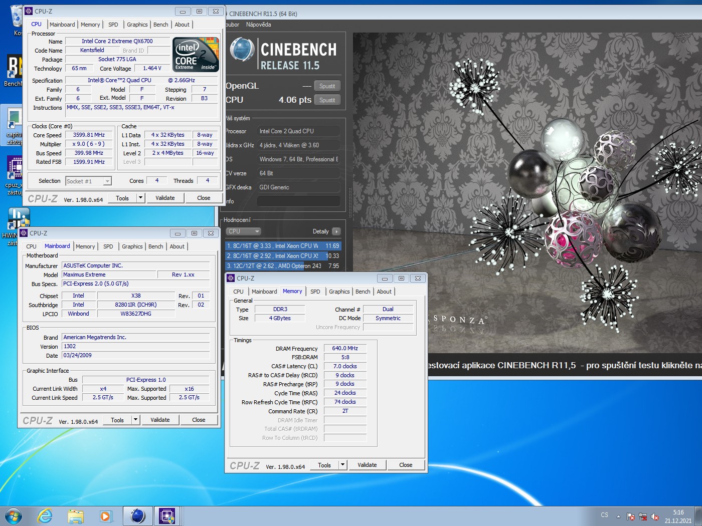Open the Benchmark desktop shortcut
Viewport: 702px width, 526px height.
coord(14,71)
